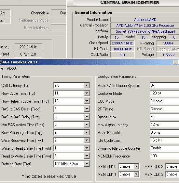The image size is (179, 183).
Task: Click the Controller Mode 128 bit field
Action: [164, 93]
